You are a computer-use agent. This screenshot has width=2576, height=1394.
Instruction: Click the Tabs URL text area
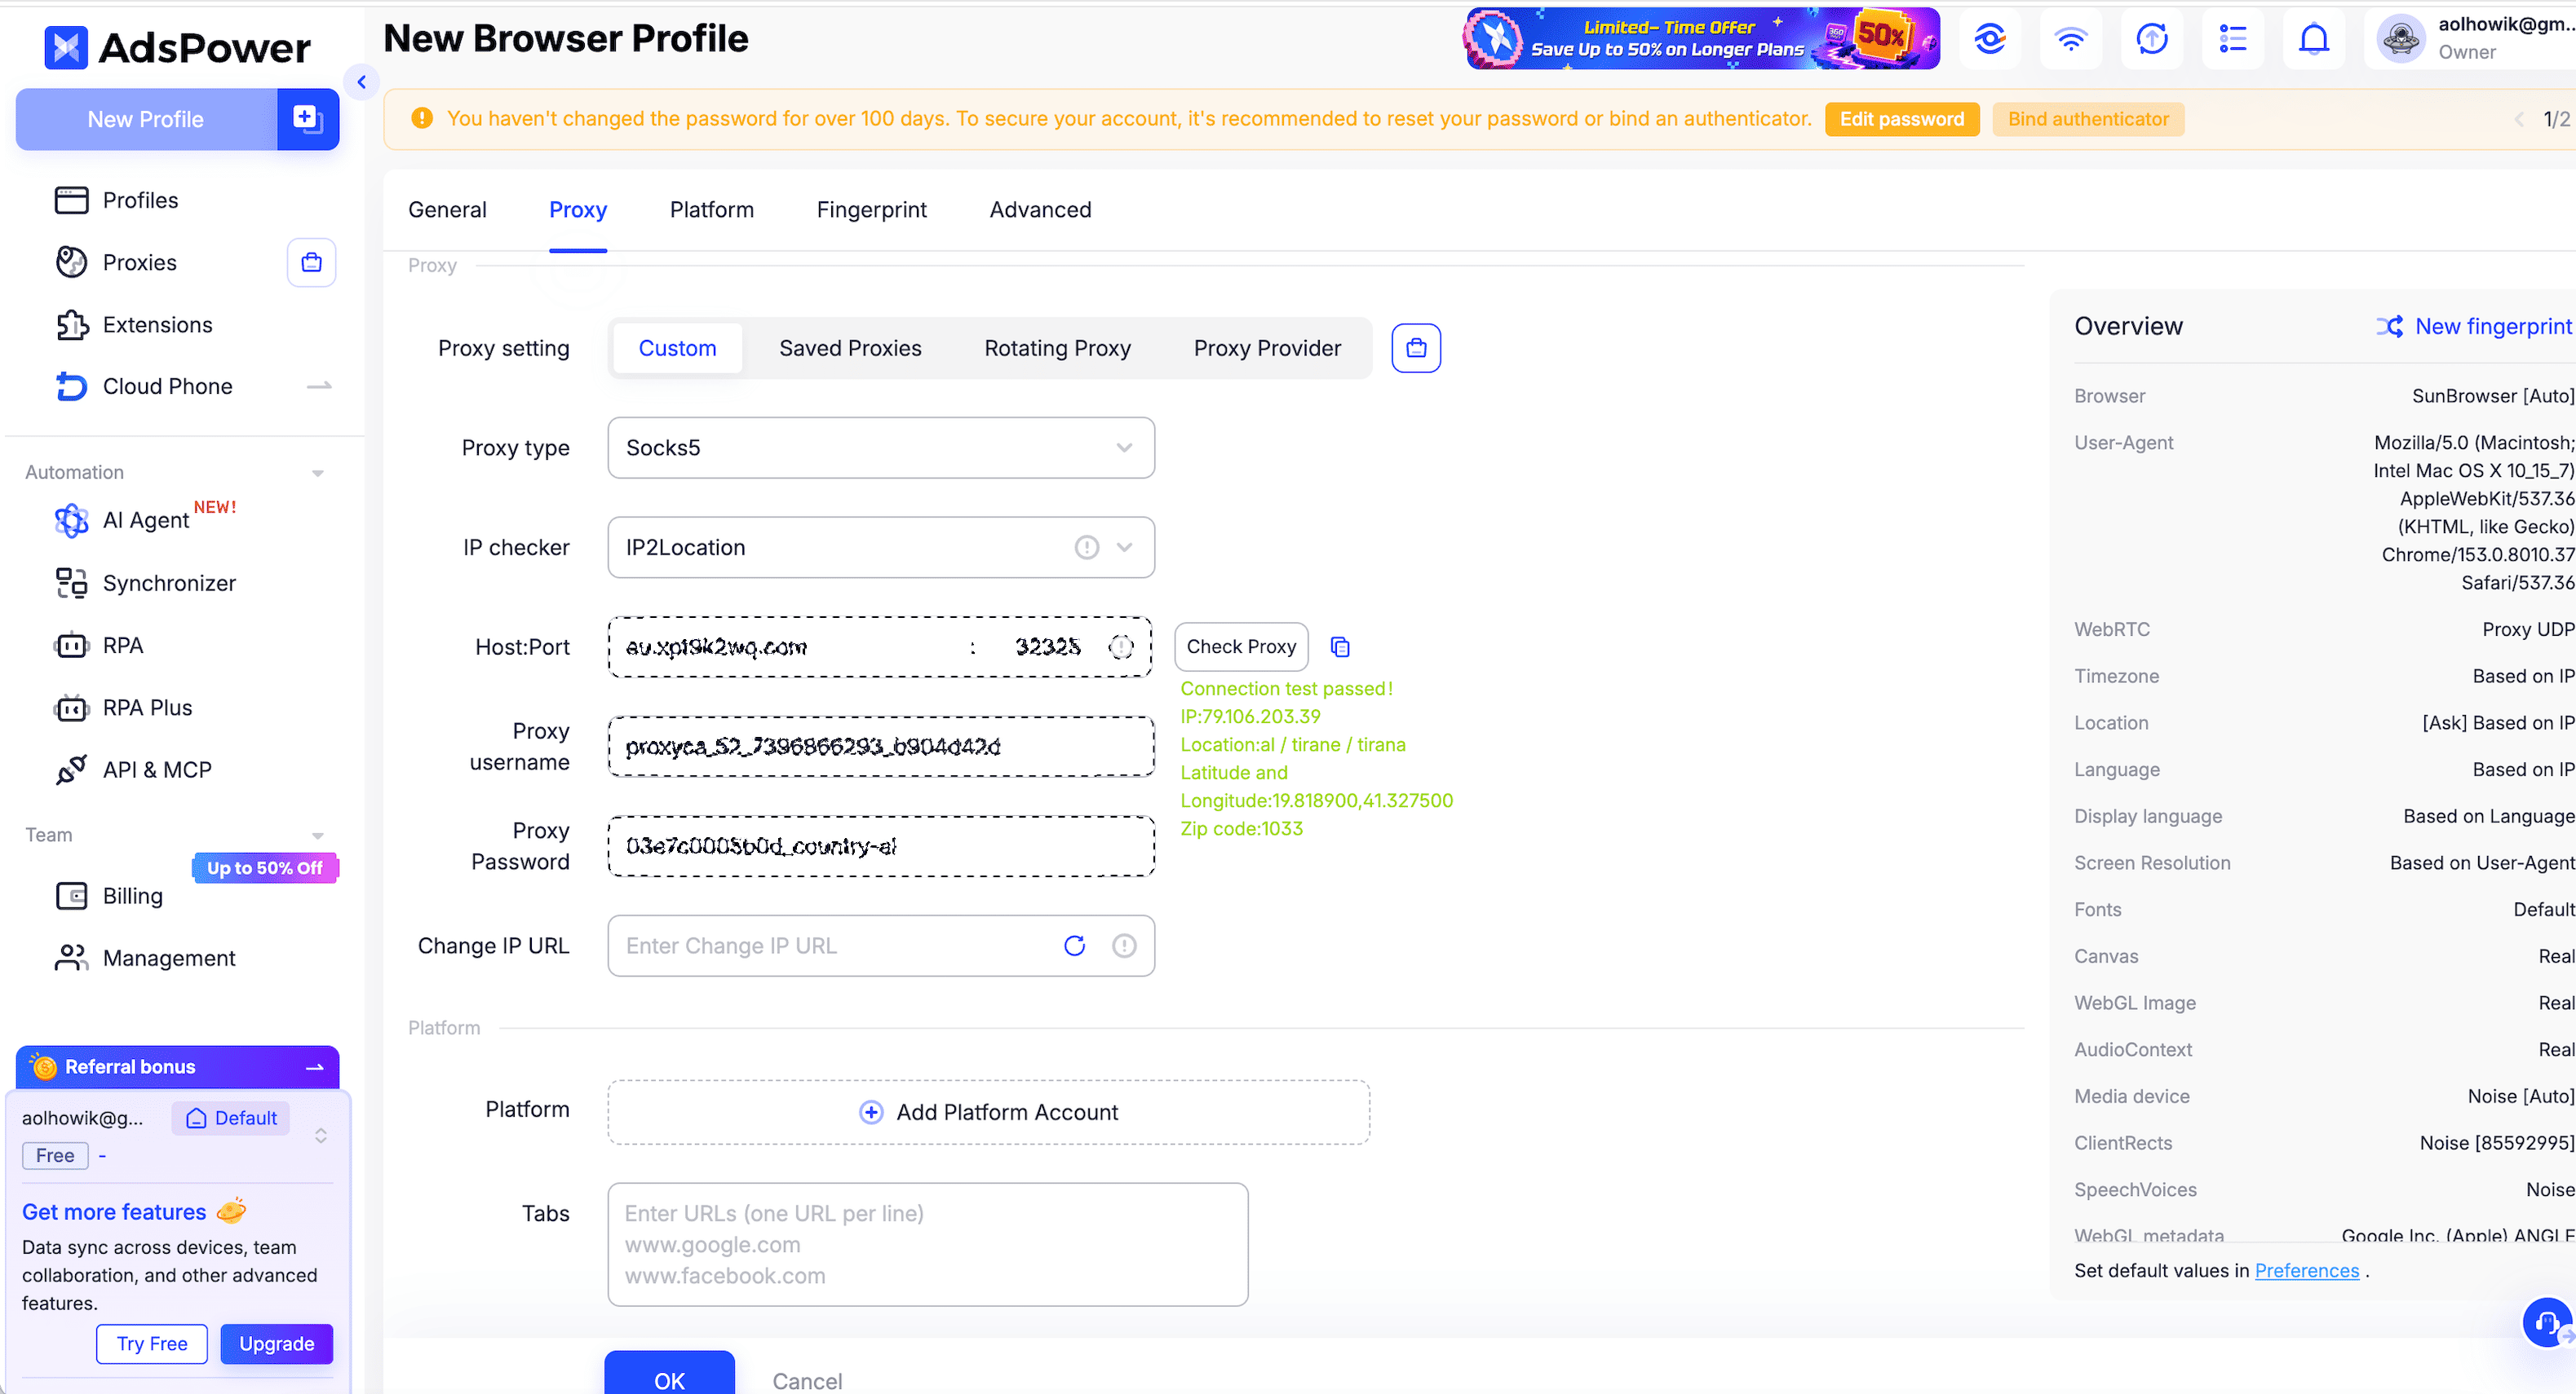927,1245
